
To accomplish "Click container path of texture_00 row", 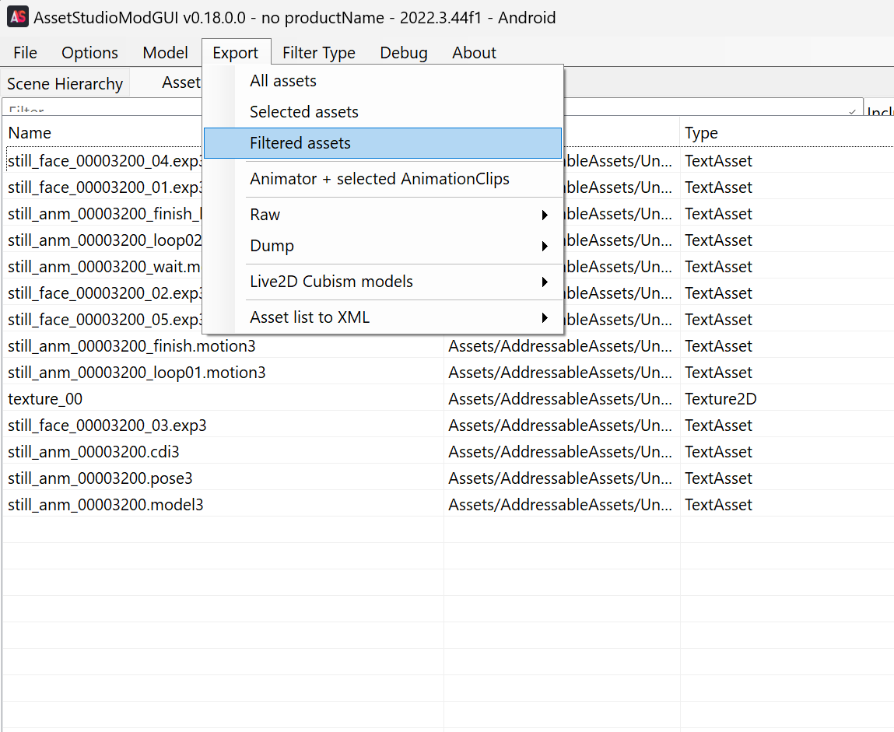I will 560,399.
